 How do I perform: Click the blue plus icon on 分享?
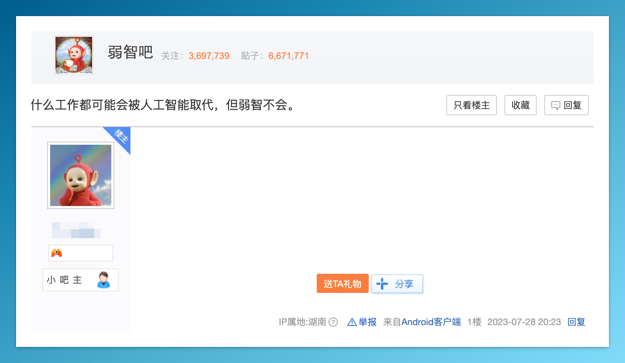point(382,284)
